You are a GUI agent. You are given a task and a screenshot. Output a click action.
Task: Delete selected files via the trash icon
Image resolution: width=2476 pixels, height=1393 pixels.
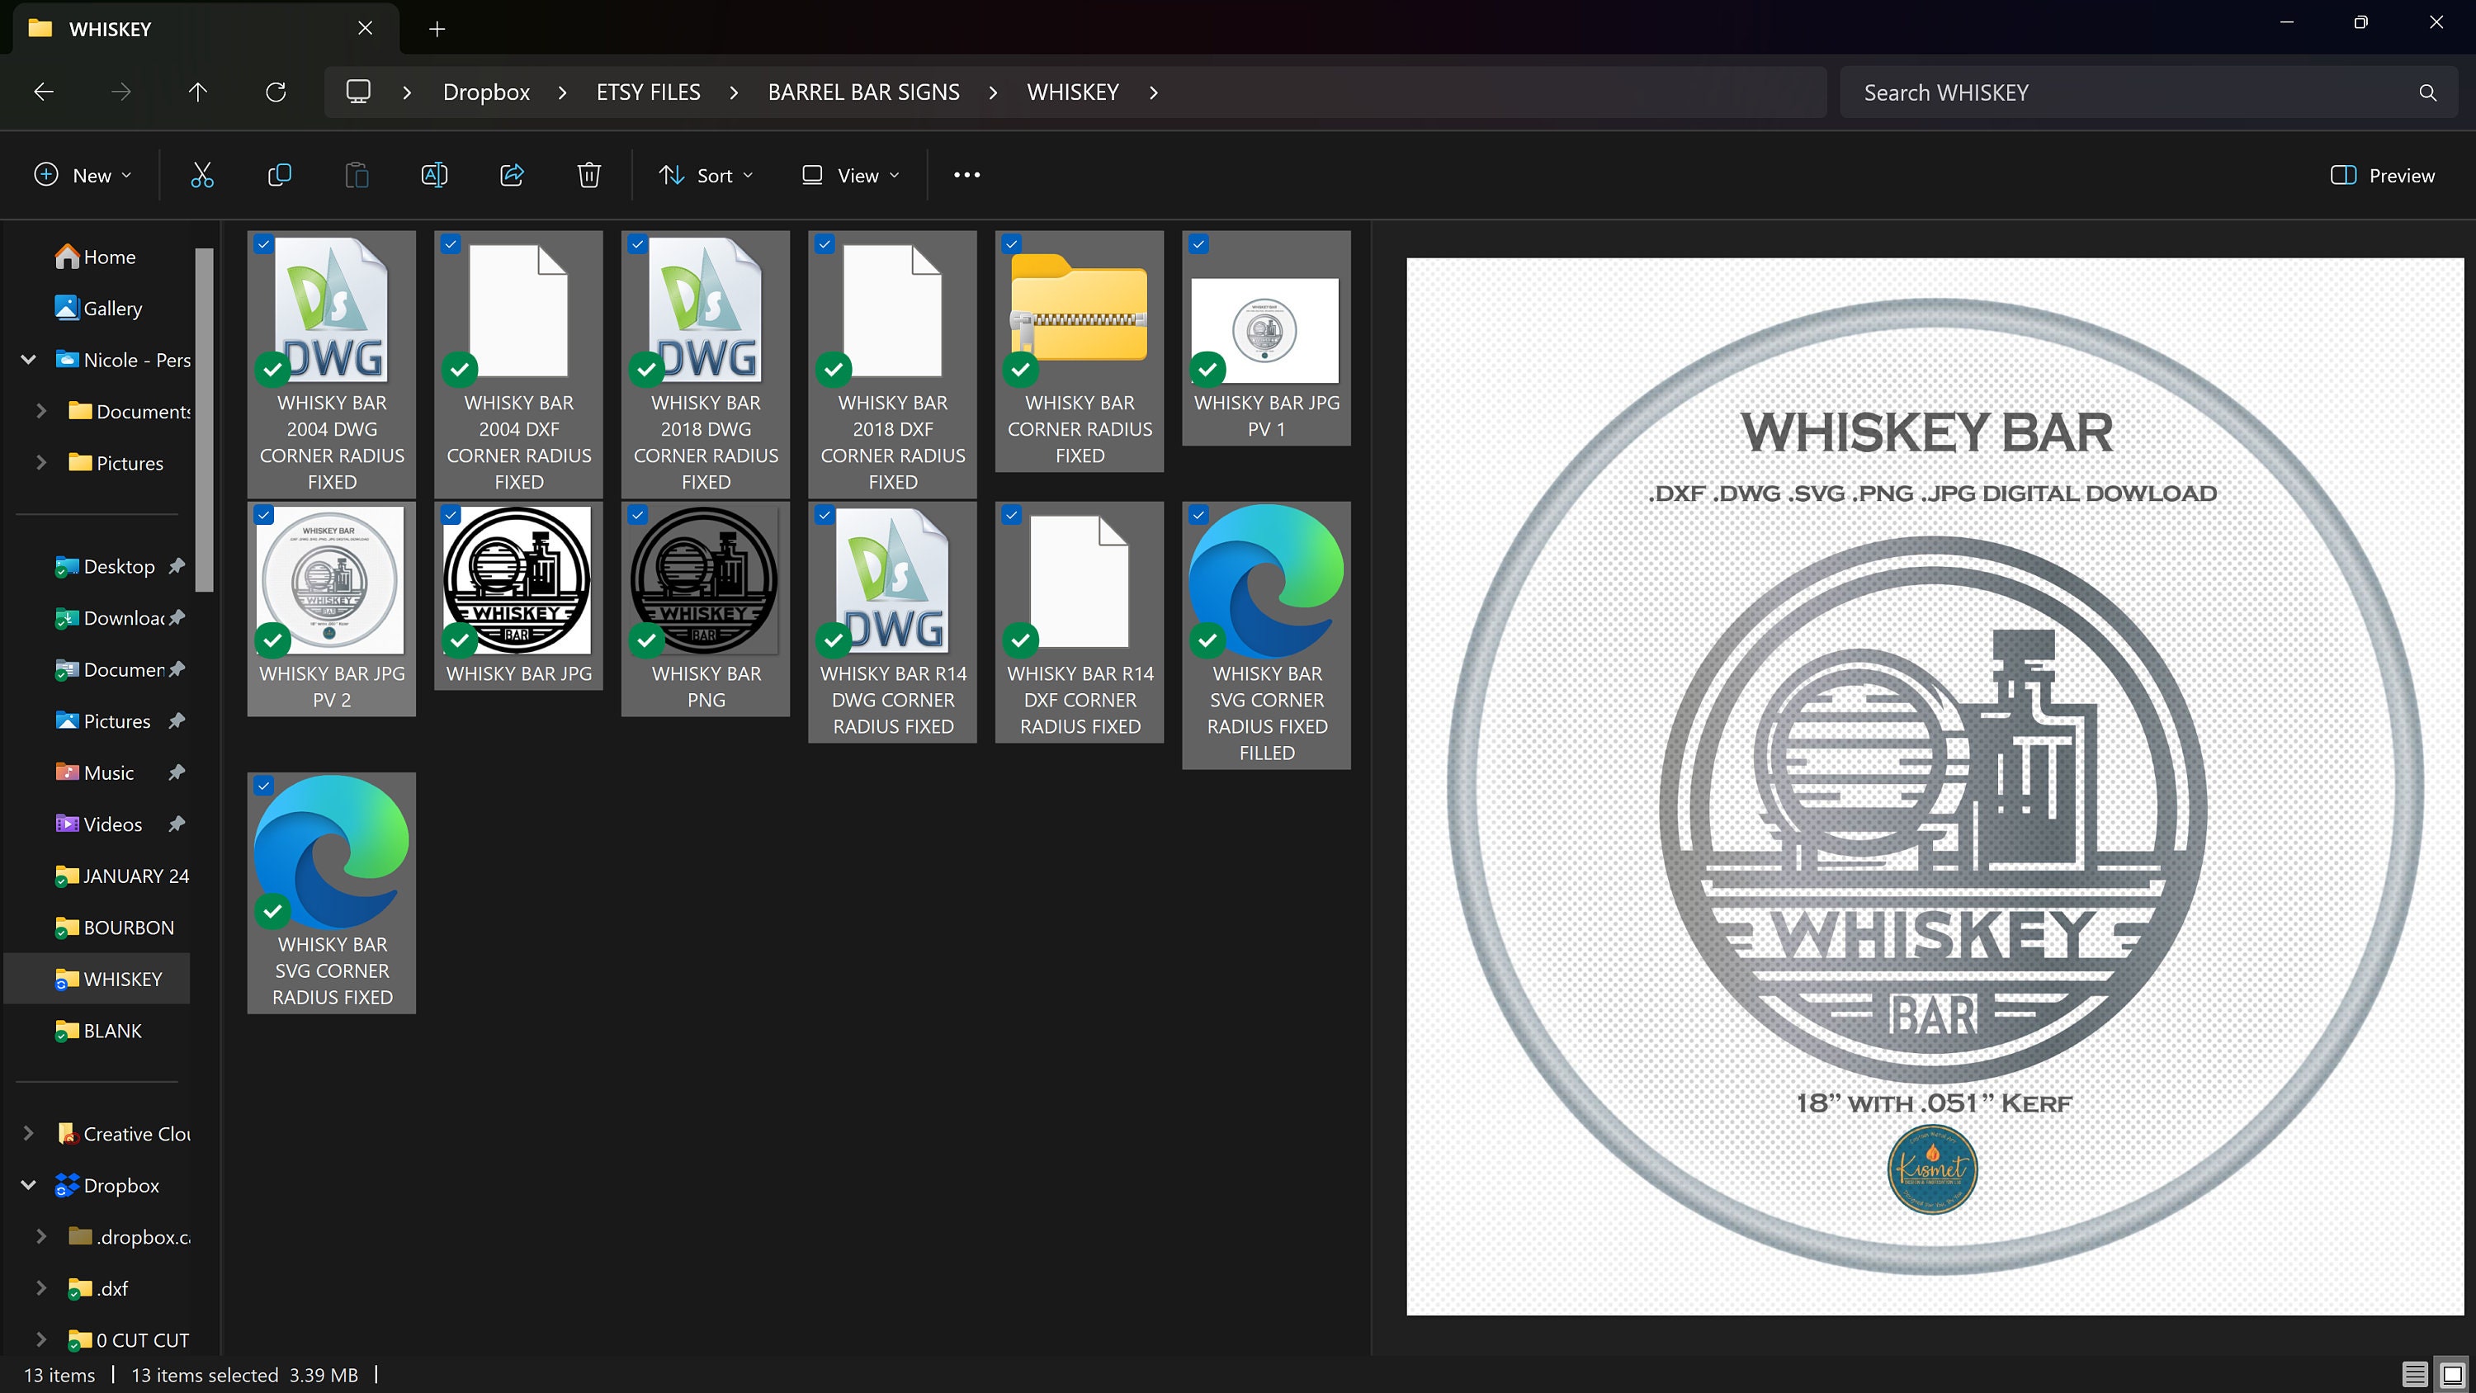pos(588,175)
